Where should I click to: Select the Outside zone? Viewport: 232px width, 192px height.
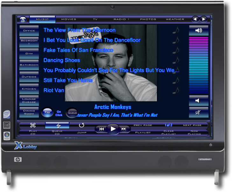click(x=29, y=77)
